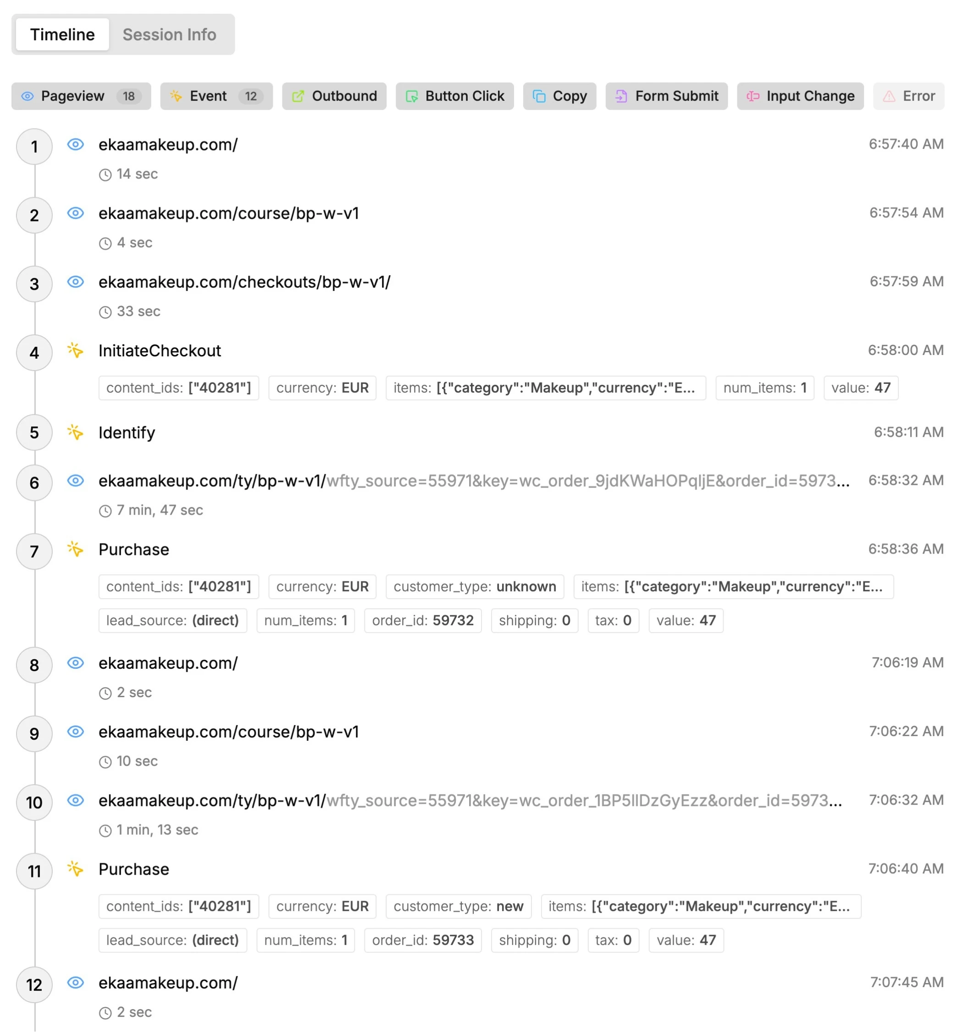The image size is (963, 1032).
Task: Open ekaamakeup.com/ link at 7:07:45 AM
Action: coord(168,982)
